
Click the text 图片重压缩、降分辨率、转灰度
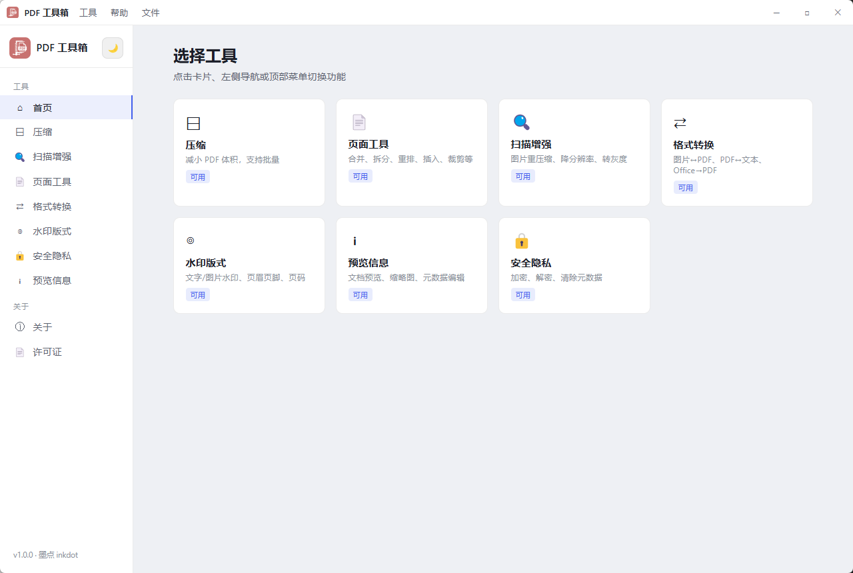pyautogui.click(x=569, y=159)
